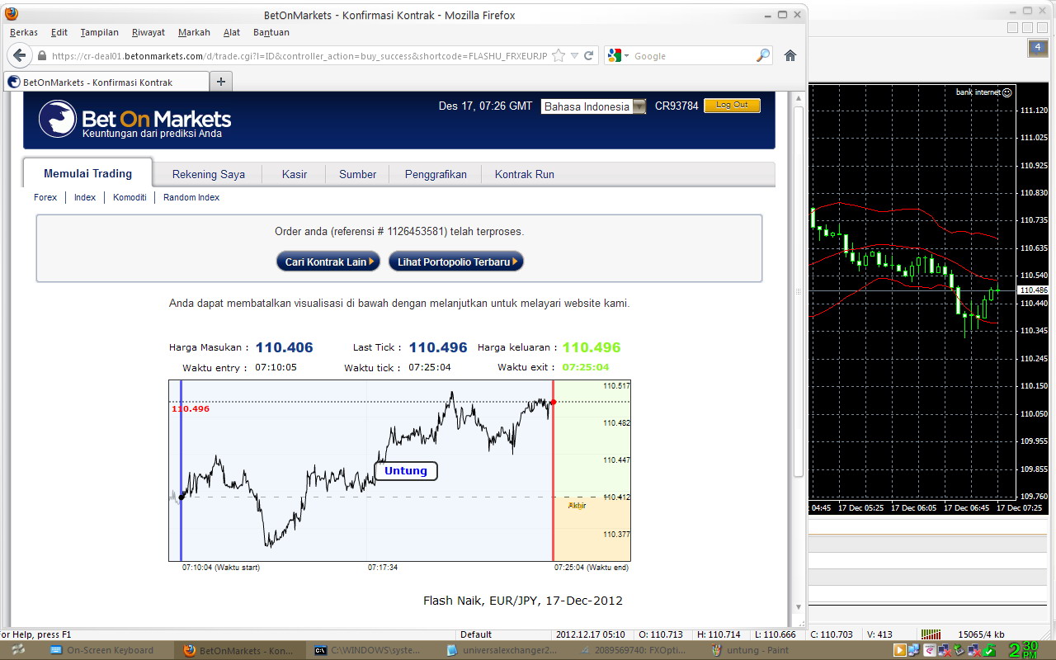Click the 15065/4 kb status bar entry
Screen dimensions: 1056x660
(981, 634)
